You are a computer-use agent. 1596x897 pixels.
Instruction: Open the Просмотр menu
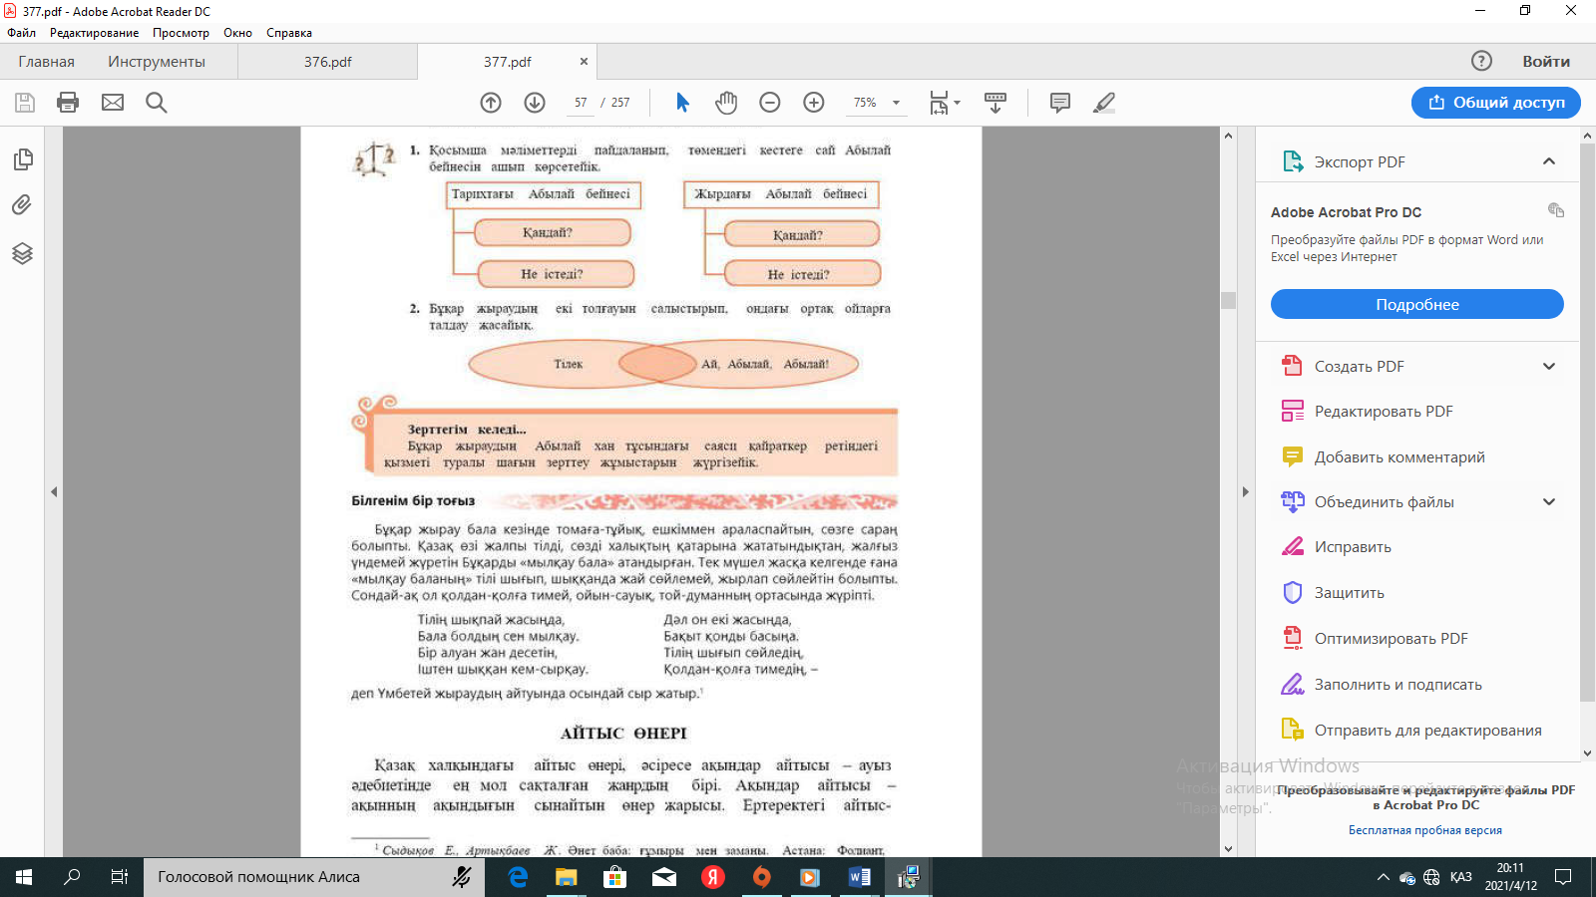point(181,33)
